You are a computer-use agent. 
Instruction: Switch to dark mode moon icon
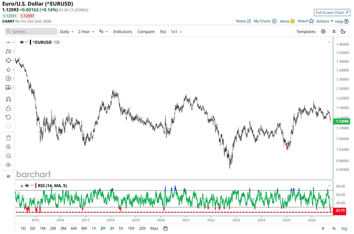pyautogui.click(x=343, y=31)
